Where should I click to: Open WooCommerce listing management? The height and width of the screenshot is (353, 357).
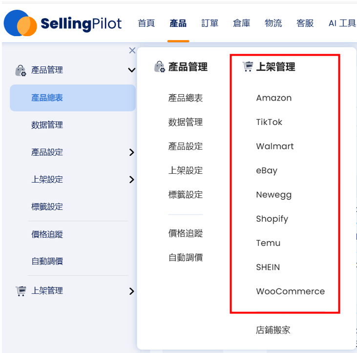(x=291, y=291)
